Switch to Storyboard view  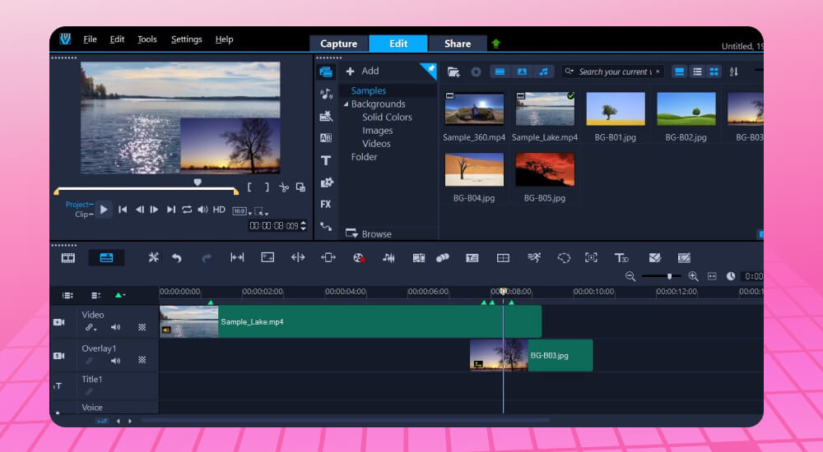point(68,258)
